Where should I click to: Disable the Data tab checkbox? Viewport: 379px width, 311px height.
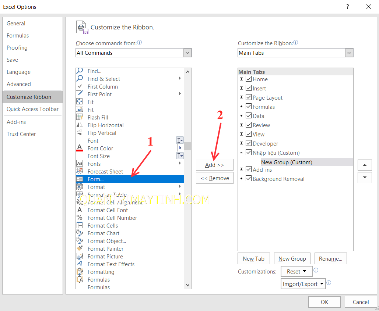pyautogui.click(x=249, y=115)
